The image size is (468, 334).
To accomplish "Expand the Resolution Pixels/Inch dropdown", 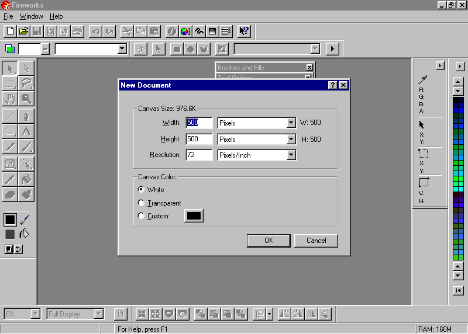I will click(x=291, y=155).
